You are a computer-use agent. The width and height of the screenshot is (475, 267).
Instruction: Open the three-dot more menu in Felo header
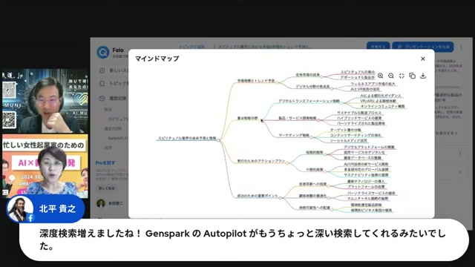coord(461,47)
